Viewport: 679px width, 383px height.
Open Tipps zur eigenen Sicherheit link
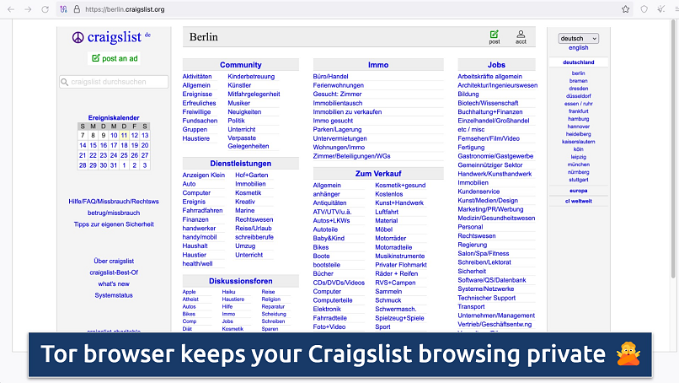pos(114,224)
